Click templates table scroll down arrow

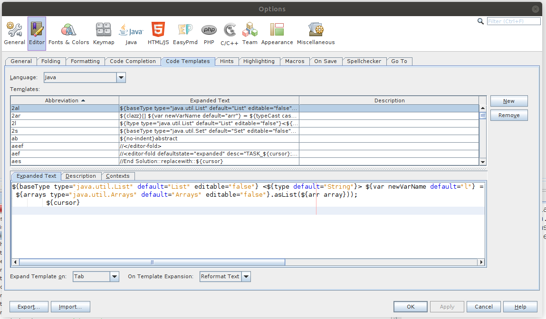483,162
